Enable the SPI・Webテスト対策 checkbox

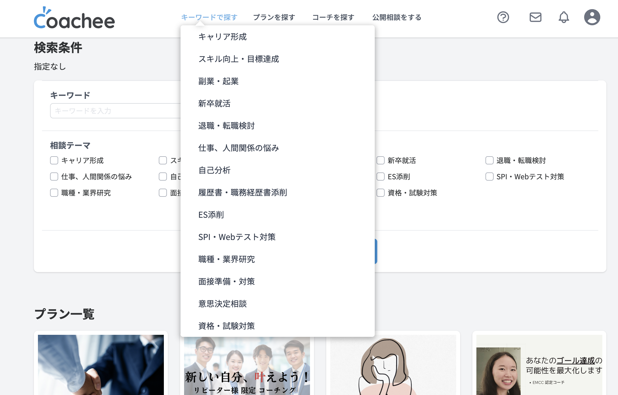pyautogui.click(x=489, y=177)
